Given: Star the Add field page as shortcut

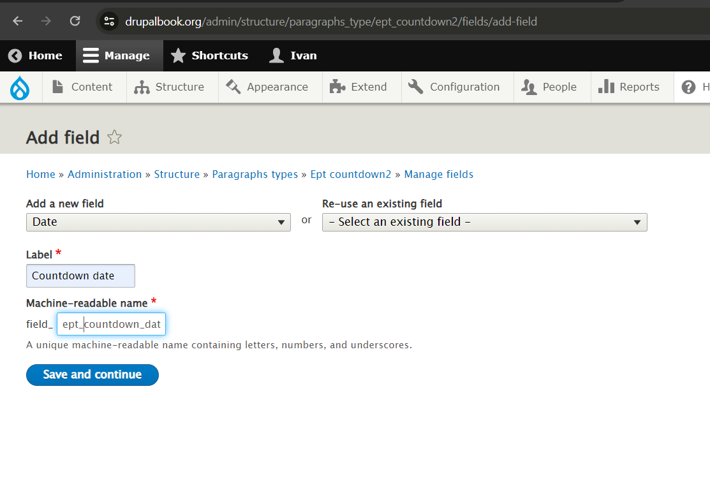Looking at the screenshot, I should tap(114, 137).
